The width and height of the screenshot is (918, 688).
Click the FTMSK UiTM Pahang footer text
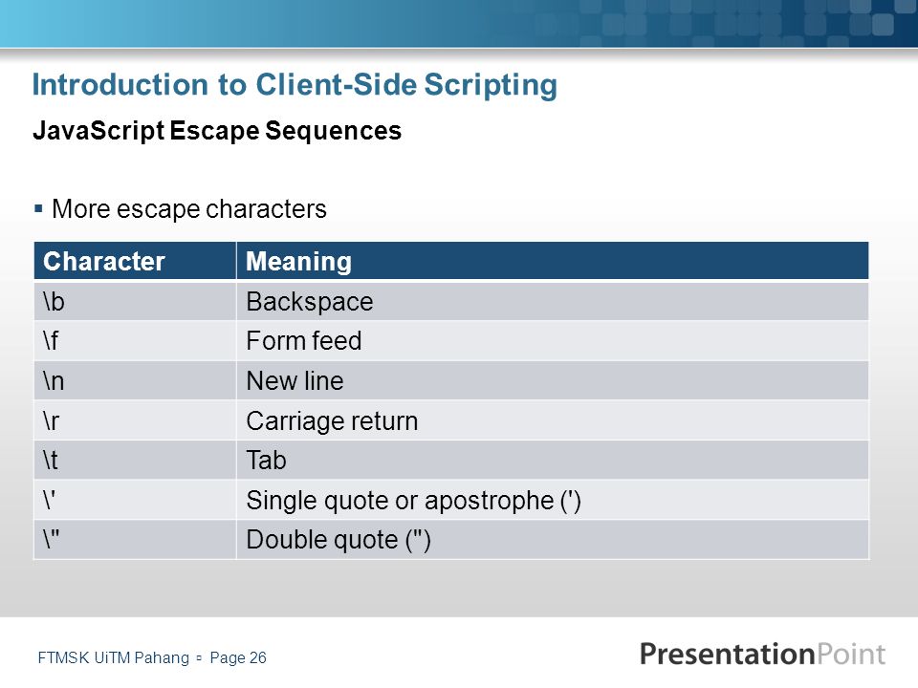[x=114, y=657]
